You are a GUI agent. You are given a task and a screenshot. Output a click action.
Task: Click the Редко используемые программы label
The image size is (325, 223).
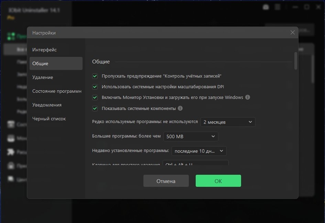click(145, 122)
